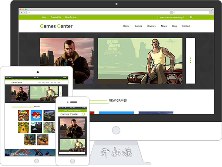
Task: Open Help link in top green bar
Action: tap(44, 17)
